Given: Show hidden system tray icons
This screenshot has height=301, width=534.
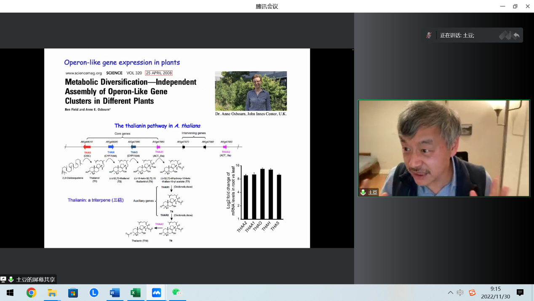Looking at the screenshot, I should [450, 293].
